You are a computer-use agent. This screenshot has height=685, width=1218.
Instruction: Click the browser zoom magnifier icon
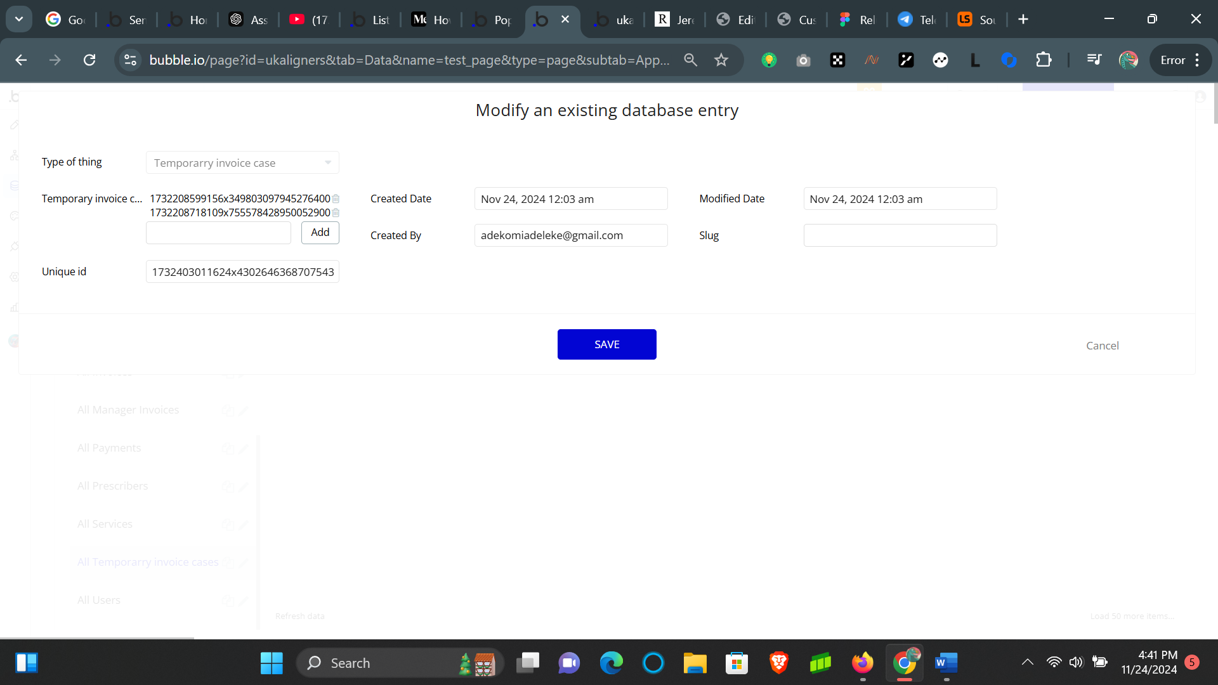coord(690,60)
